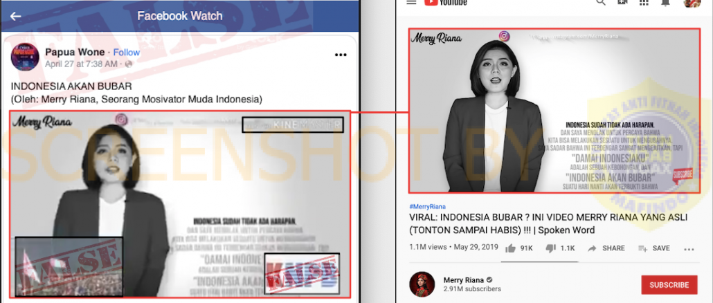Play the YouTube Merry Riana video
Image resolution: width=713 pixels, height=303 pixels.
pyautogui.click(x=554, y=111)
